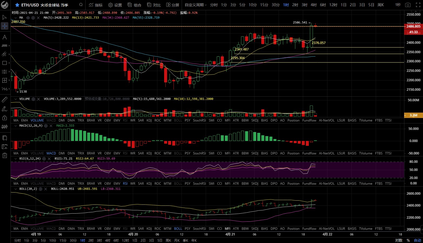This screenshot has height=243, width=423.
Task: Collapse the MACD panel chevron
Action: tap(16, 126)
